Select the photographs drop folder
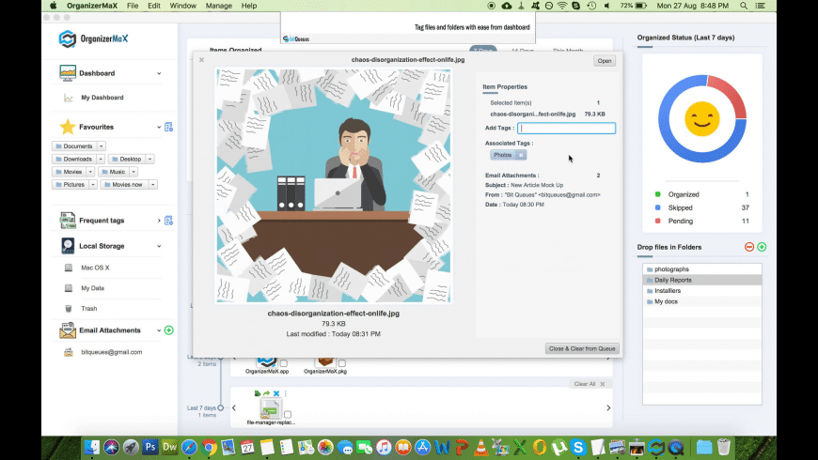This screenshot has width=818, height=460. pos(701,269)
